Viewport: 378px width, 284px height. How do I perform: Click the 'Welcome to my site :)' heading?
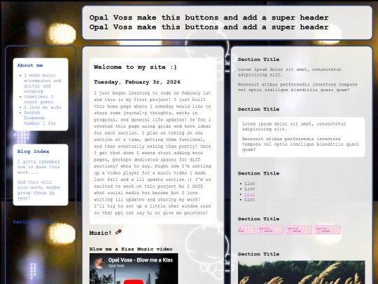click(x=135, y=67)
